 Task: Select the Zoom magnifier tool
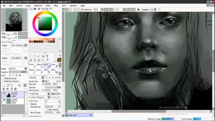35,60
